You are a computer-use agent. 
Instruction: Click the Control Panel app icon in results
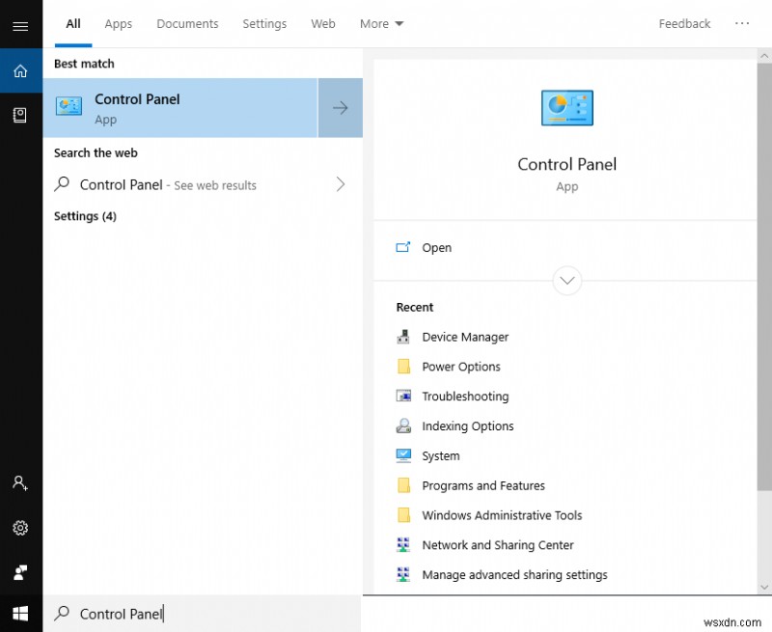pyautogui.click(x=68, y=105)
